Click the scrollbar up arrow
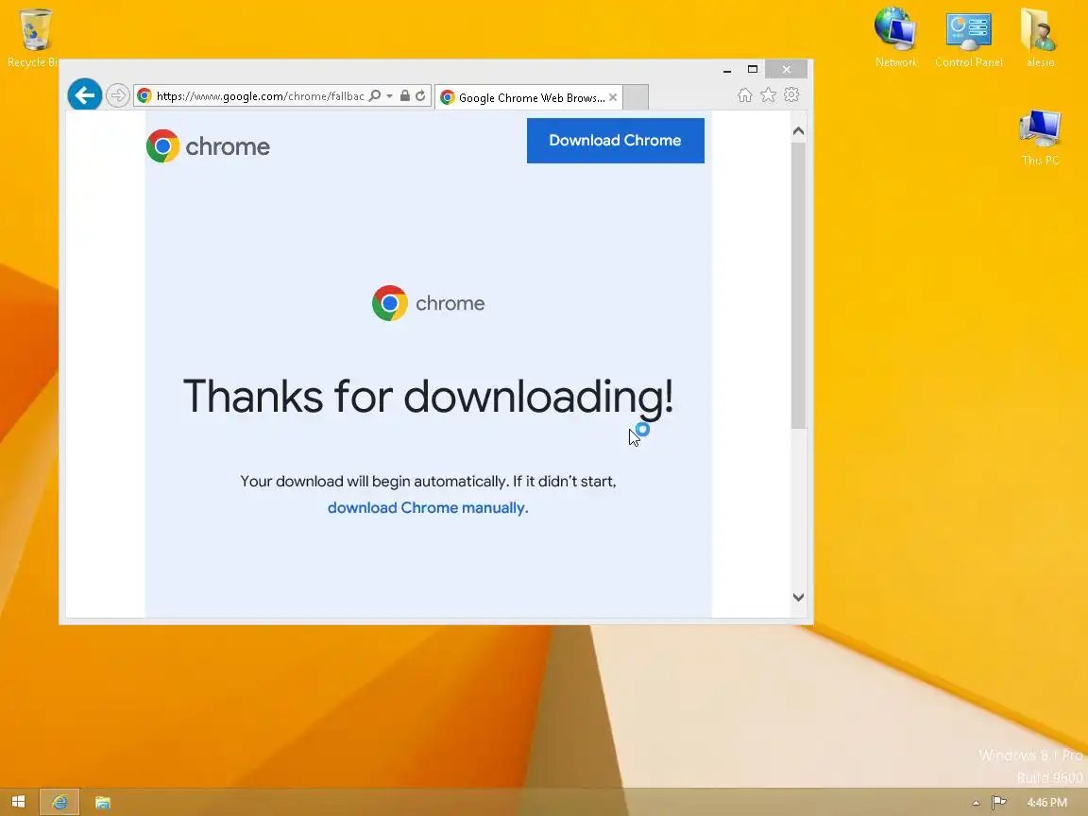 coord(799,131)
